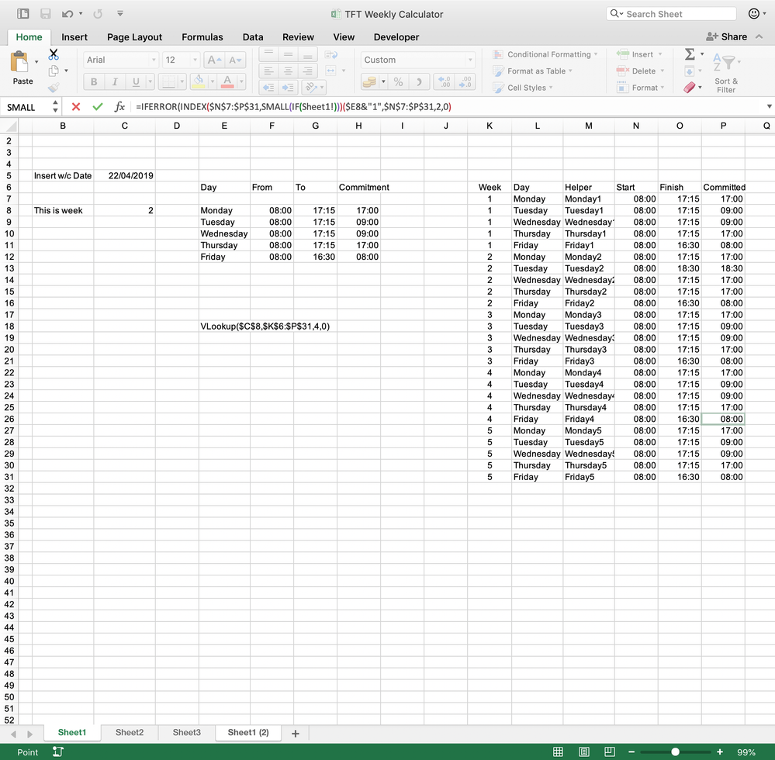Viewport: 775px width, 760px height.
Task: Open the Custom number format dropdown
Action: [470, 60]
